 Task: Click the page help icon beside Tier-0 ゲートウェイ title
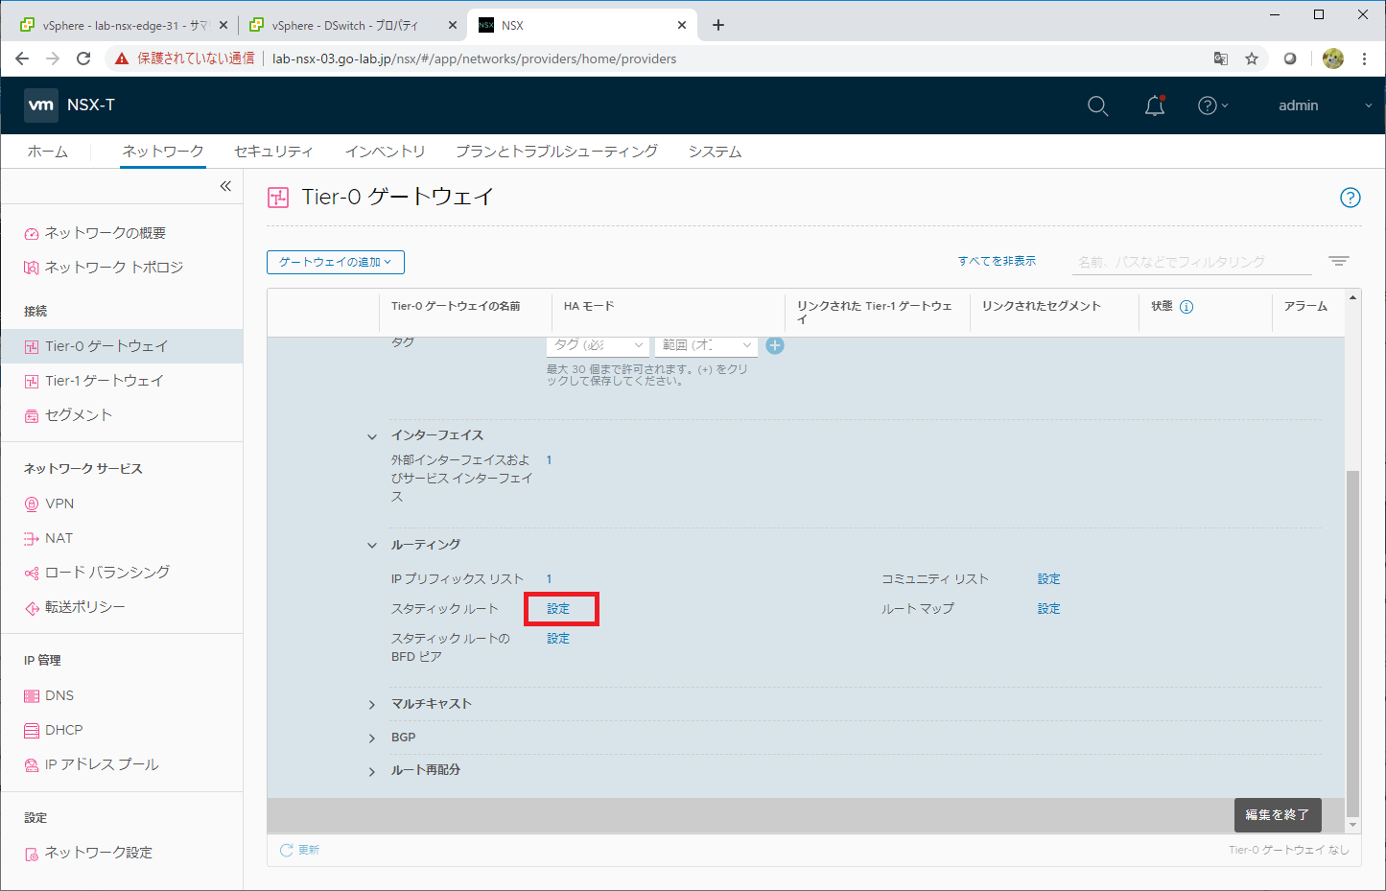click(1350, 198)
